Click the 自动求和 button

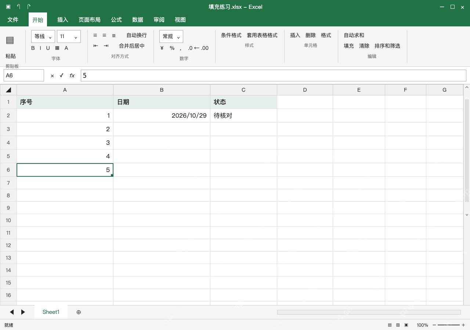pos(354,35)
